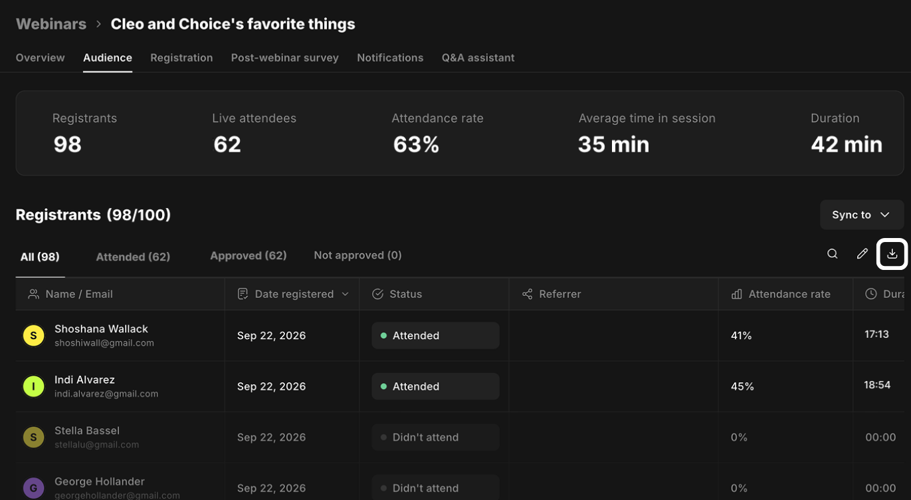This screenshot has width=911, height=500.
Task: Click the 18:54 duration value
Action: (877, 385)
